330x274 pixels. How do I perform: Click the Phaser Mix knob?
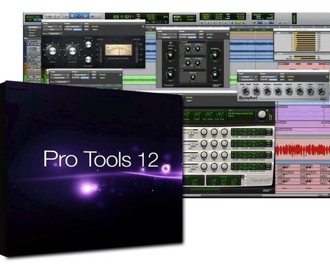tap(215, 74)
